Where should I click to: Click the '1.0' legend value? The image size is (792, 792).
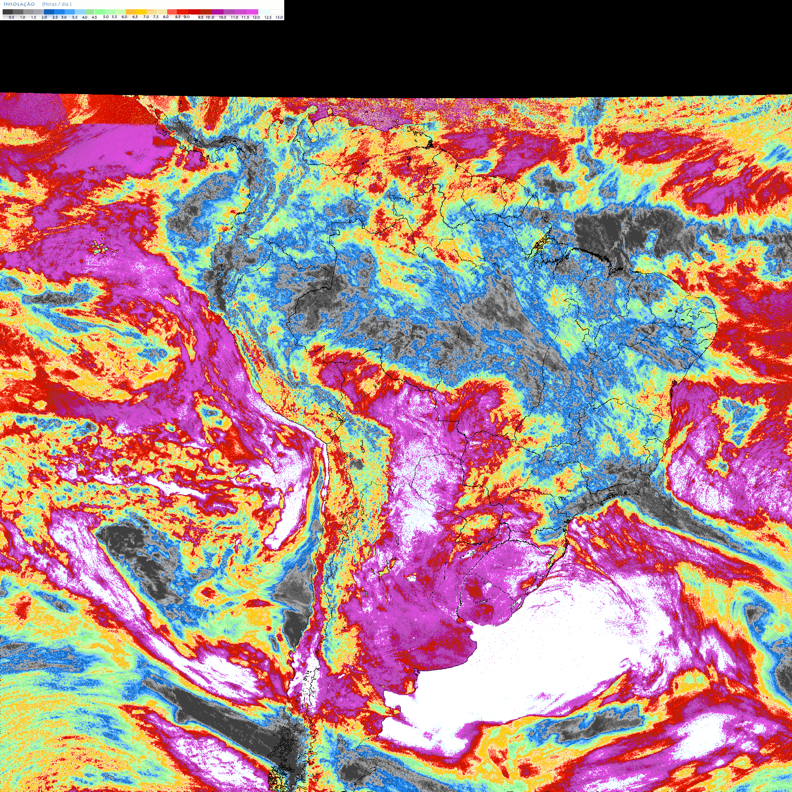[x=22, y=17]
